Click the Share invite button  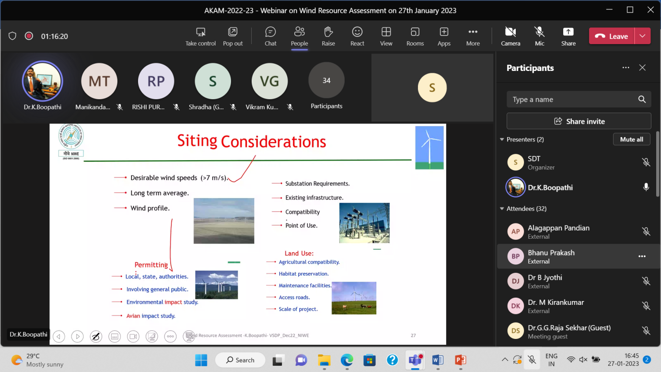579,121
